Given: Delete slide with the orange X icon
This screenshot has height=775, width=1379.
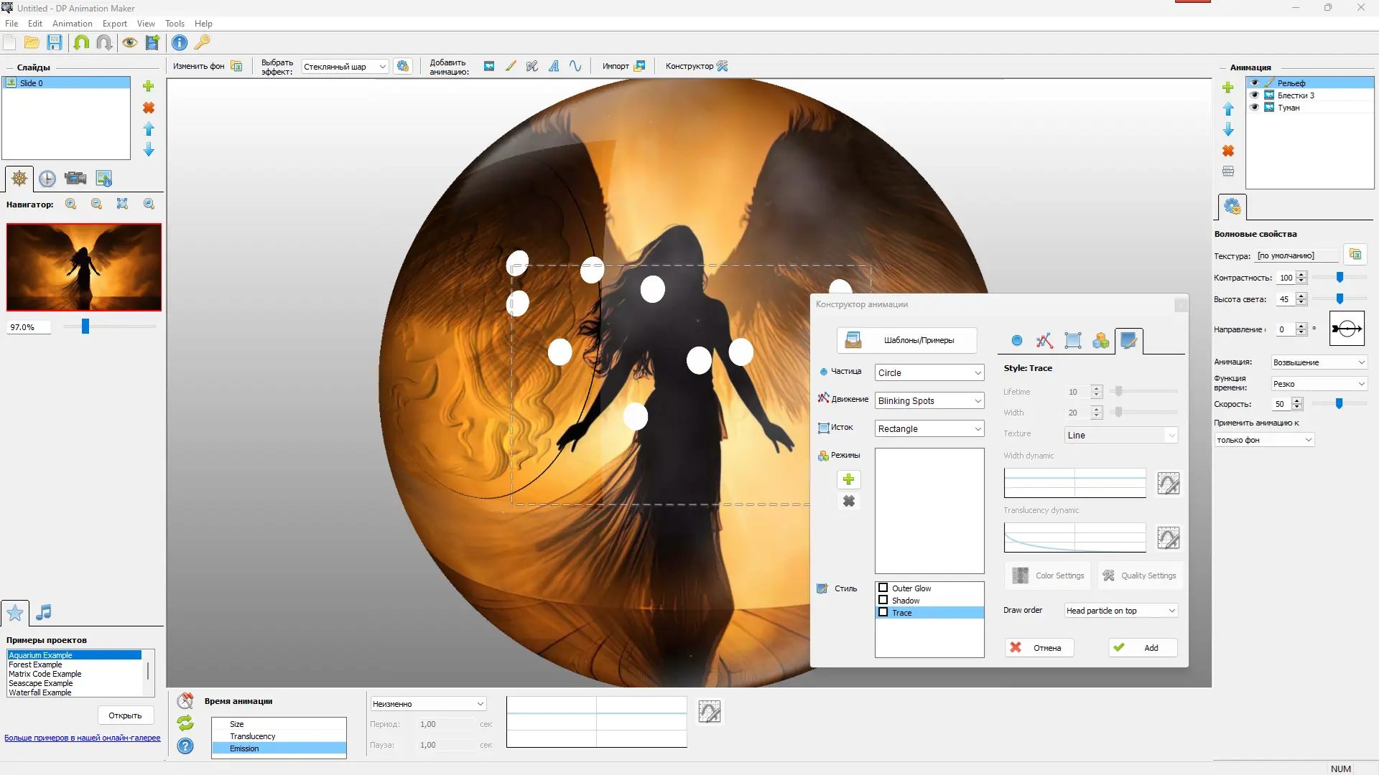Looking at the screenshot, I should coord(149,108).
